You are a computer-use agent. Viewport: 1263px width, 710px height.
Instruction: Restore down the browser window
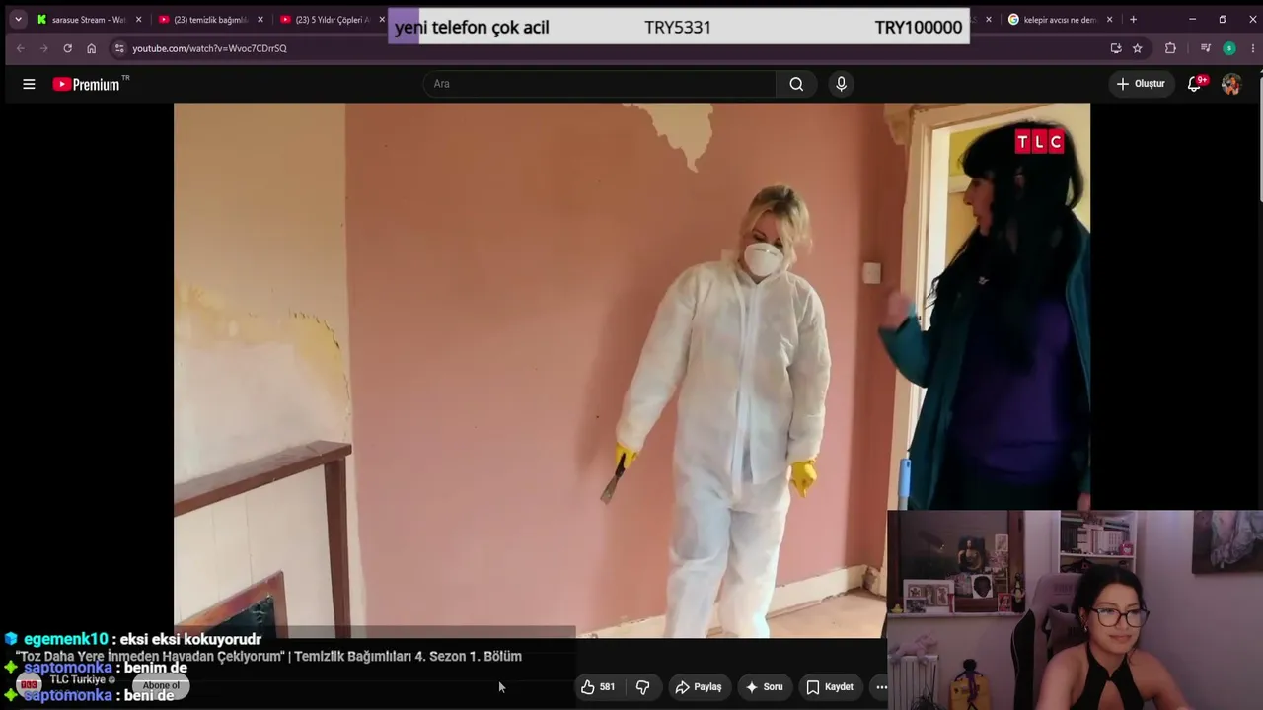[1223, 19]
